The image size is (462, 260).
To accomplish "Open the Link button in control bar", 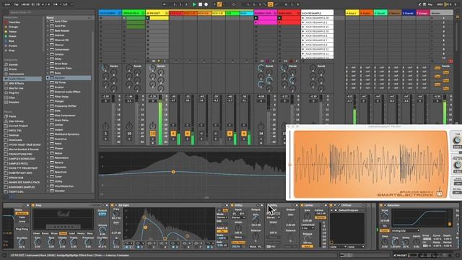I will [x=7, y=4].
